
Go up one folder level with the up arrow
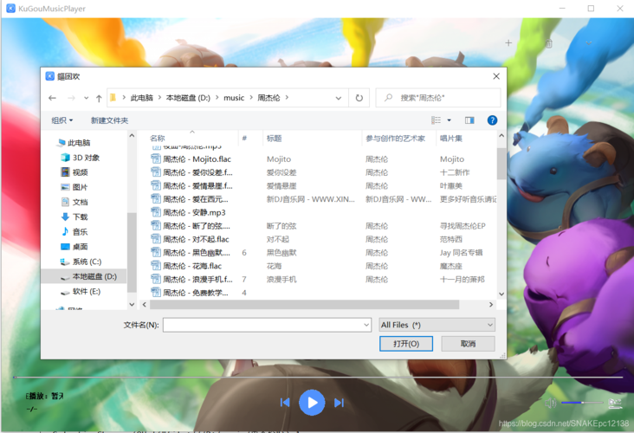click(x=99, y=98)
